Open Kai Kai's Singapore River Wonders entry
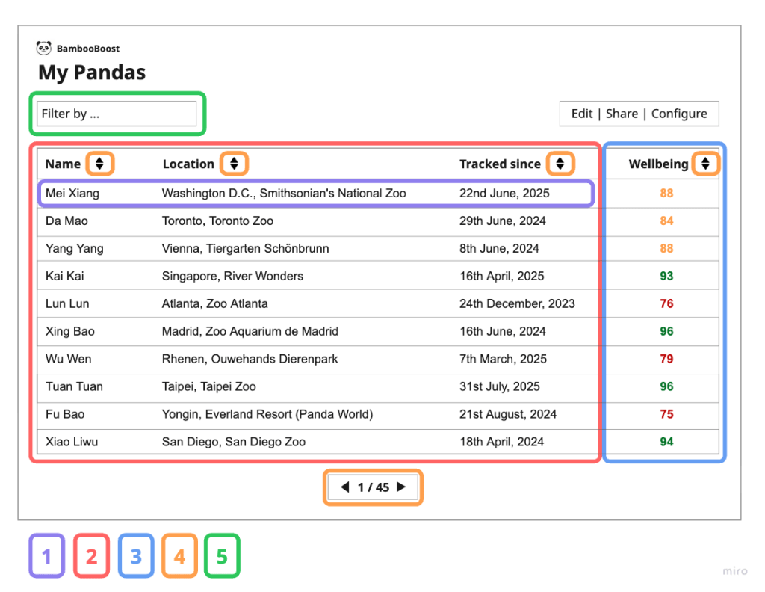Viewport: 765px width, 592px height. [x=232, y=277]
